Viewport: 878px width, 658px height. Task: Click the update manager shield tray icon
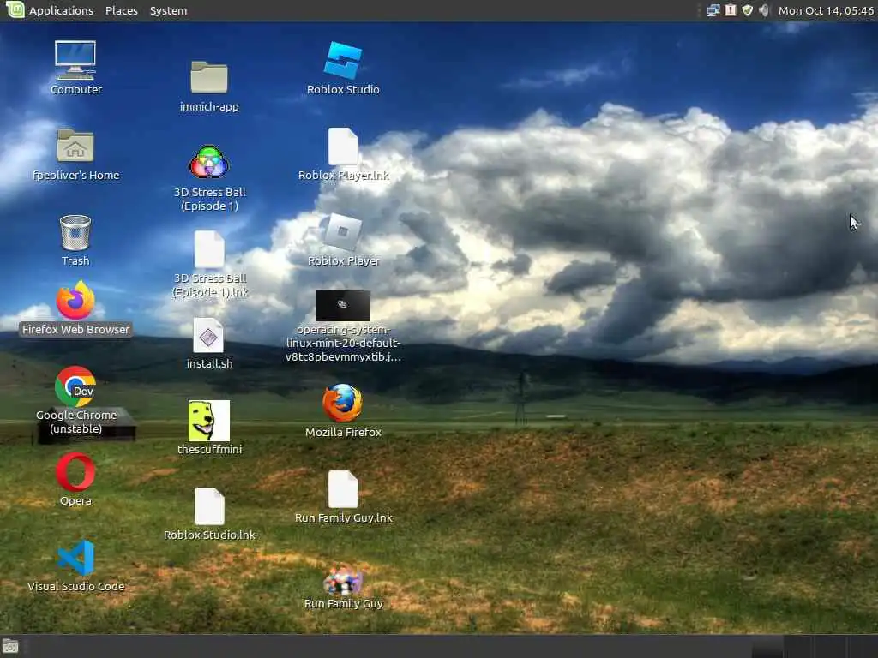(748, 10)
